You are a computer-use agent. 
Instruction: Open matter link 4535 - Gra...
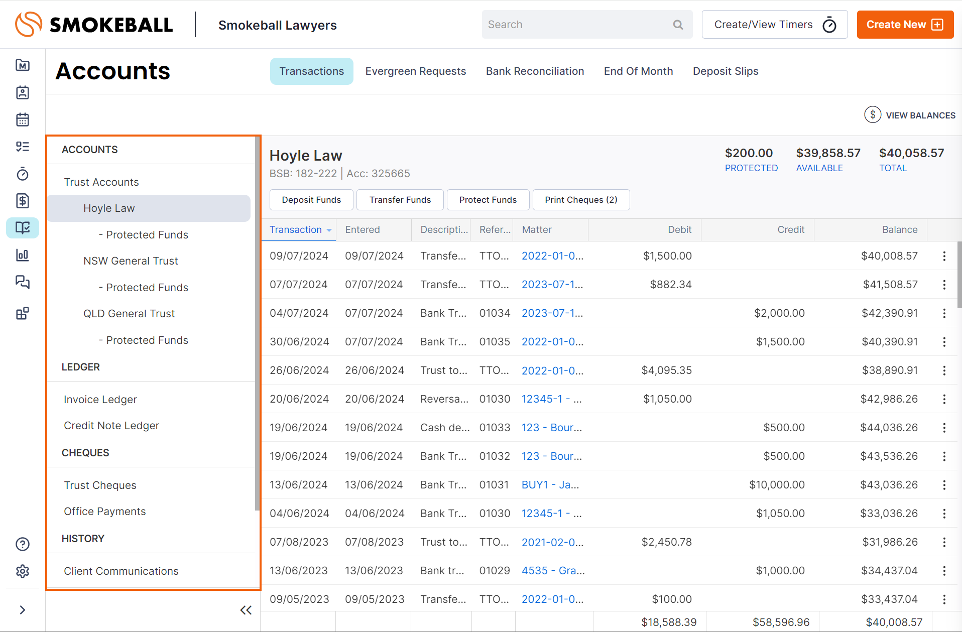tap(553, 571)
